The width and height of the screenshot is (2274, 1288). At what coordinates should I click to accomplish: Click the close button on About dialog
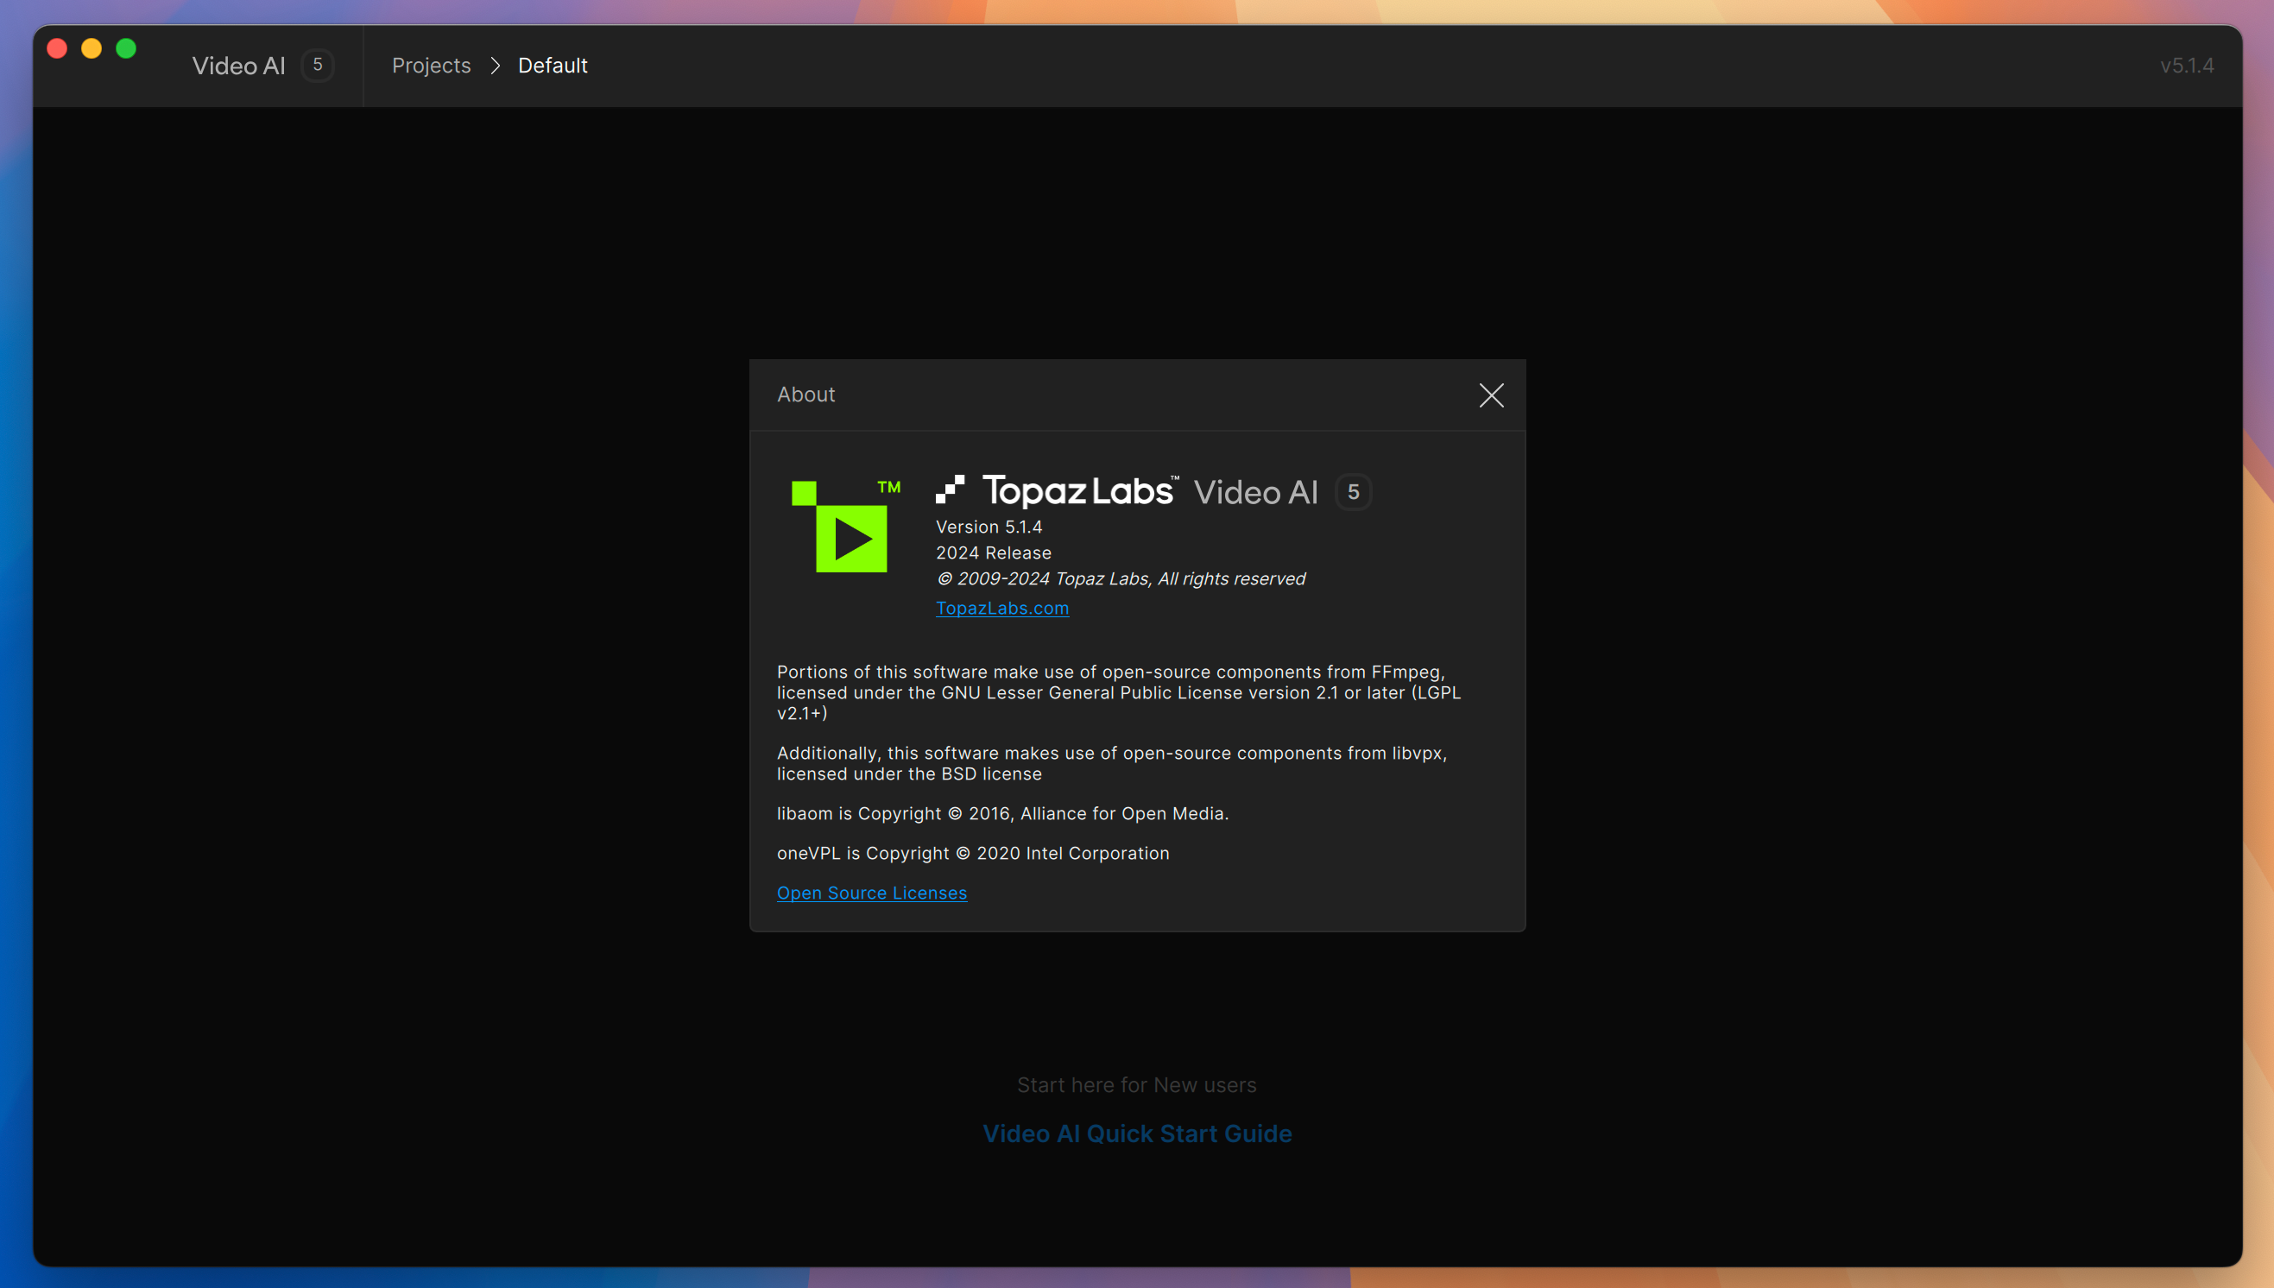point(1492,395)
